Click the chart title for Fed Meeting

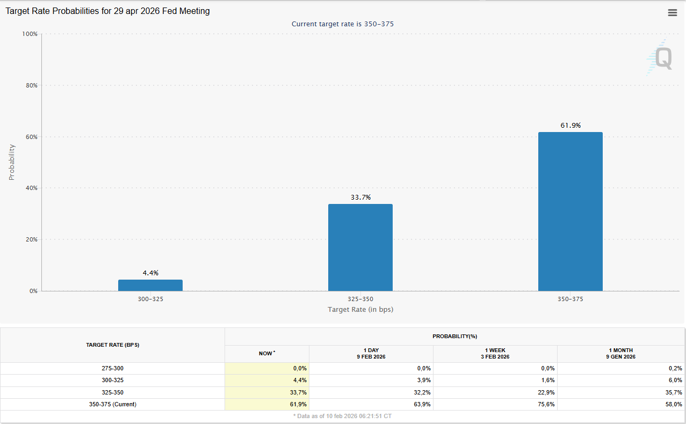click(x=107, y=11)
